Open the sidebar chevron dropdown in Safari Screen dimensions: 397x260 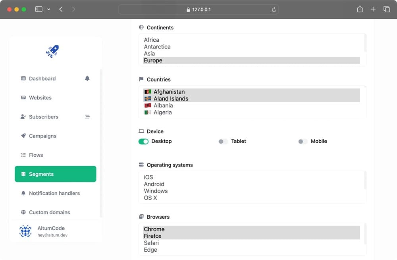point(48,10)
